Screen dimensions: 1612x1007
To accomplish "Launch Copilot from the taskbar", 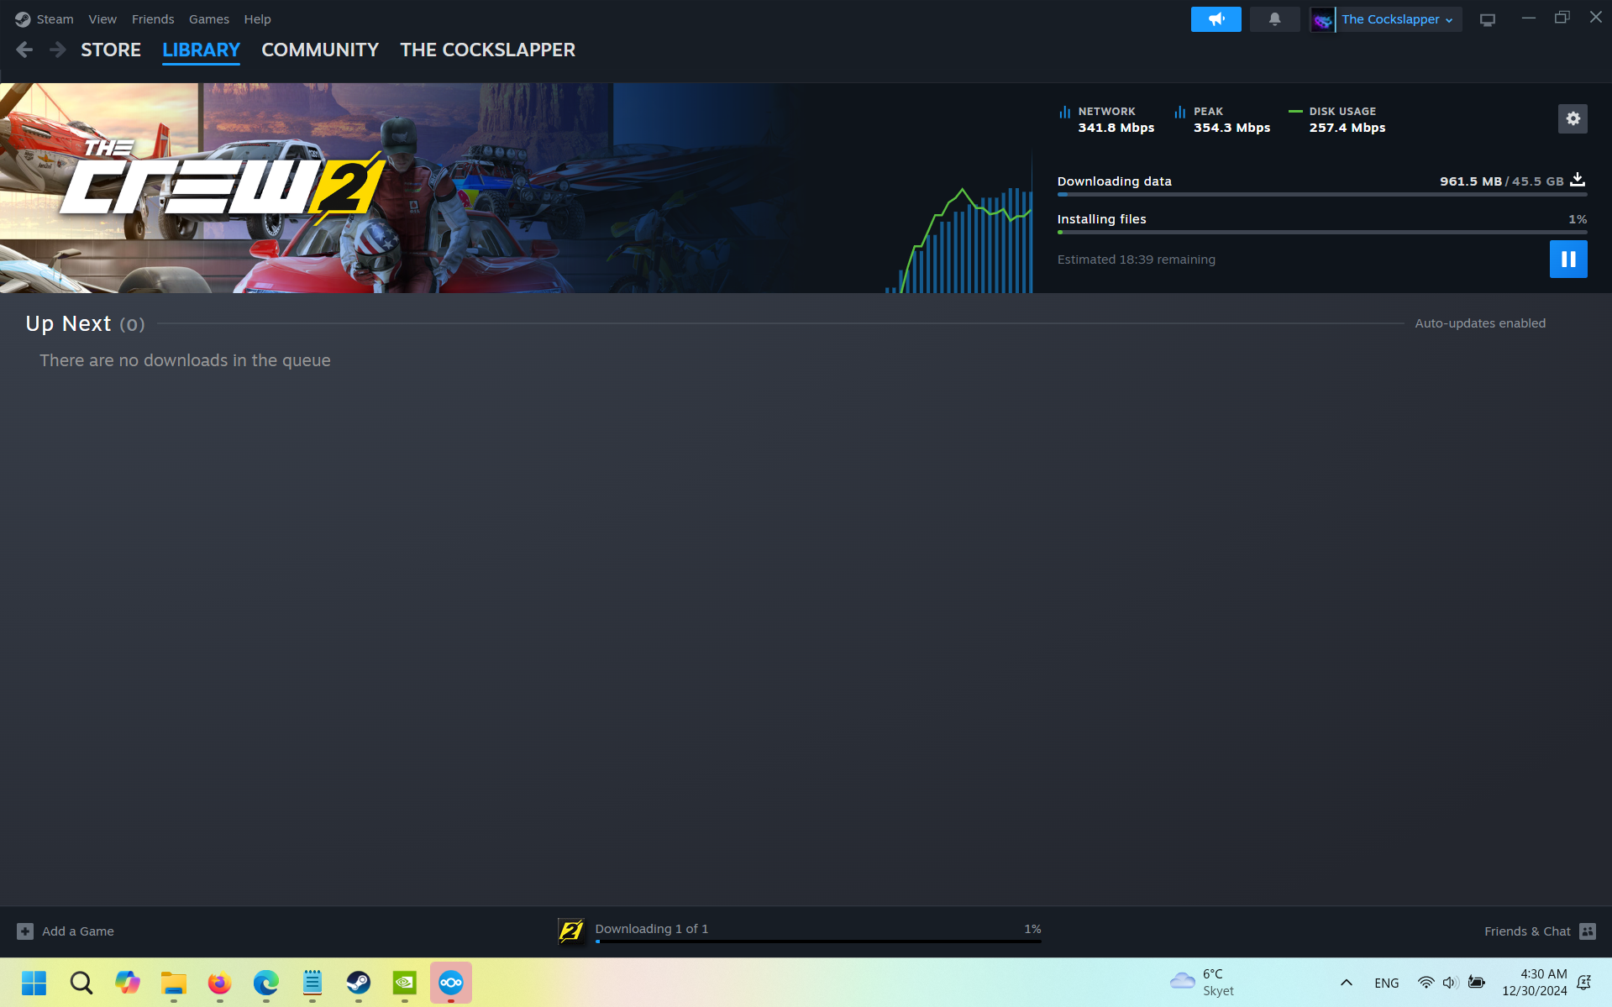I will pyautogui.click(x=128, y=983).
